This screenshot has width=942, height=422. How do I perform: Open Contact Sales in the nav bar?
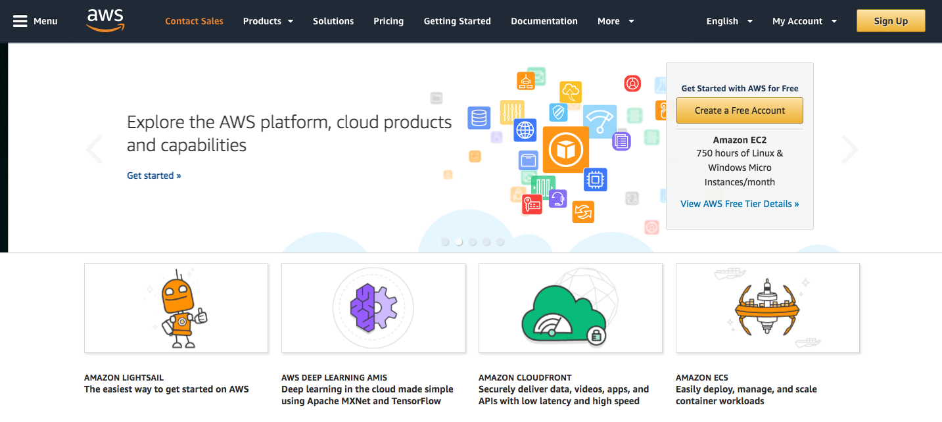[194, 21]
